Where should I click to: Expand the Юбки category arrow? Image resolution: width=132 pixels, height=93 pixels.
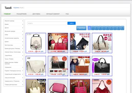point(23,35)
